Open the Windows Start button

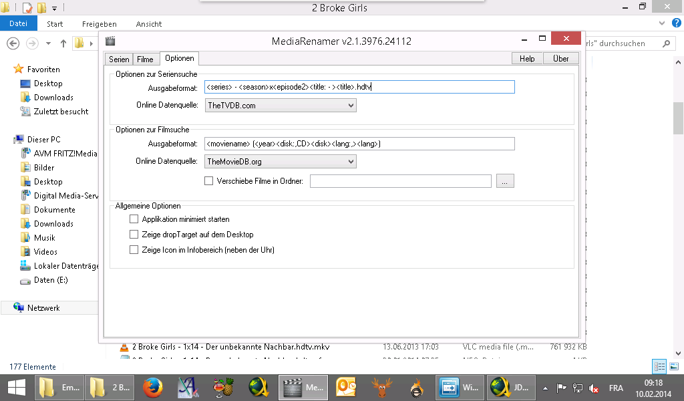coord(17,388)
